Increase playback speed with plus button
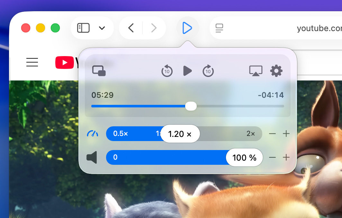The width and height of the screenshot is (342, 218). point(286,134)
